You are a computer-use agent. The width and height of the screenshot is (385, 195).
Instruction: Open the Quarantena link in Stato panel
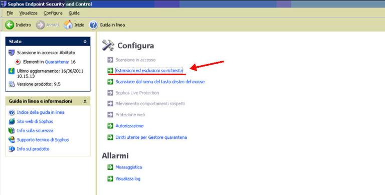tap(56, 62)
